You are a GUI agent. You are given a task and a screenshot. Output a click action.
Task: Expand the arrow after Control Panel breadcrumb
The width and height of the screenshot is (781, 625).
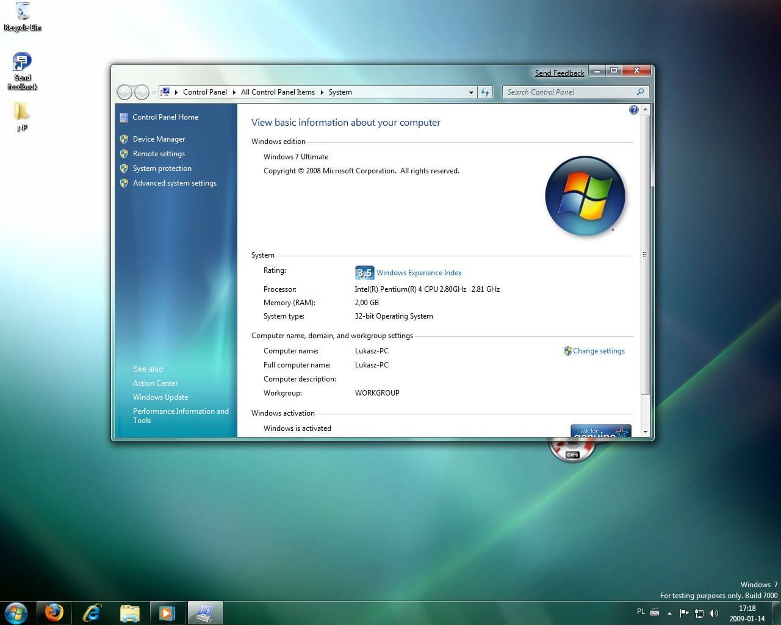tap(234, 92)
